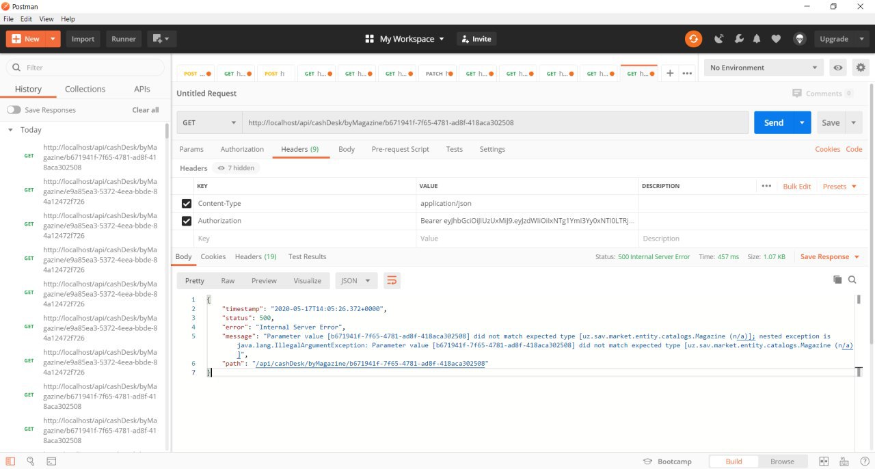
Task: Uncheck the Authorization header checkbox
Action: (x=187, y=221)
